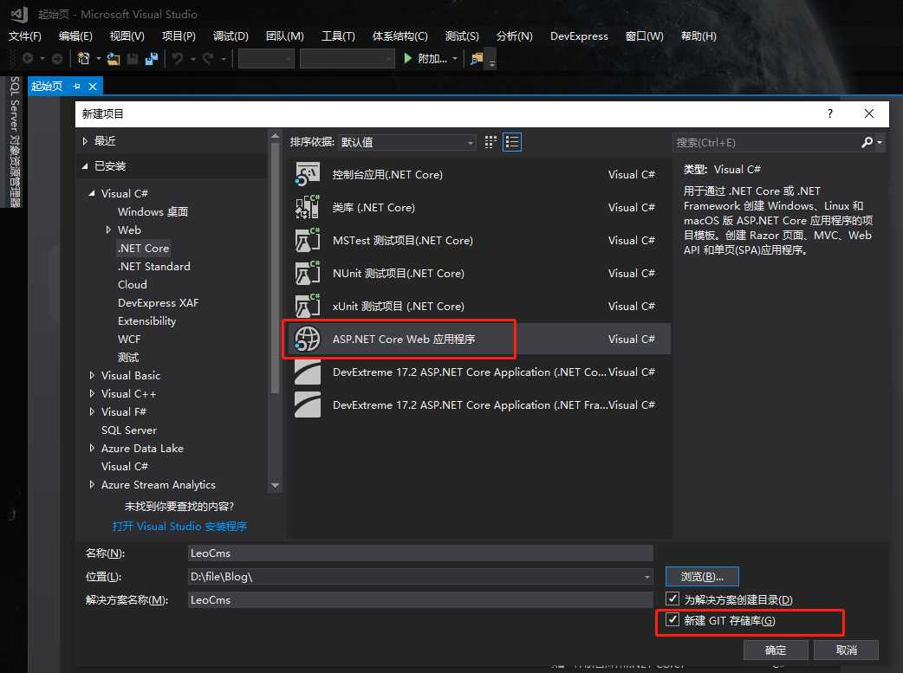Pin the 起始页 tab
Image resolution: width=903 pixels, height=673 pixels.
(76, 87)
